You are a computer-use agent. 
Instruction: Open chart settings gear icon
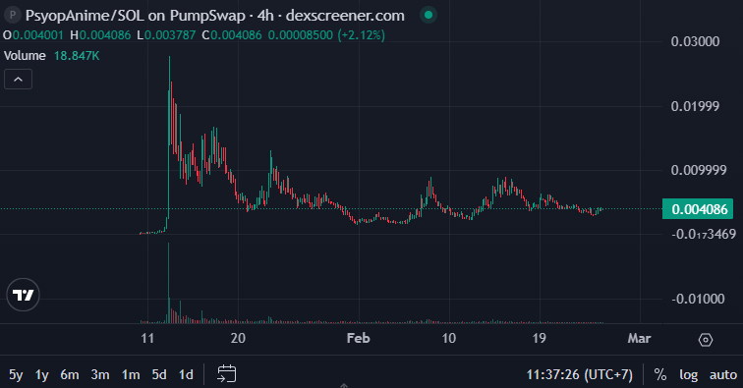point(705,340)
